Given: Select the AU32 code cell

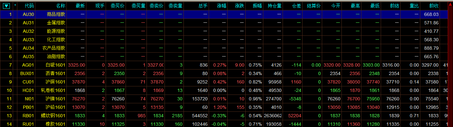Looking at the screenshot, I should pos(28,31).
